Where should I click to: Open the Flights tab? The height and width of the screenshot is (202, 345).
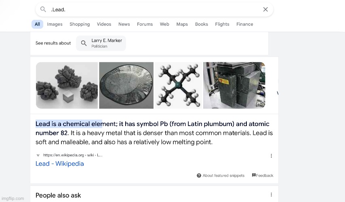(x=222, y=24)
